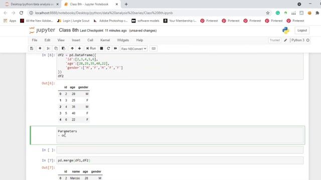Open the Edit menu
Image resolution: width=321 pixels, height=180 pixels.
(x=48, y=40)
